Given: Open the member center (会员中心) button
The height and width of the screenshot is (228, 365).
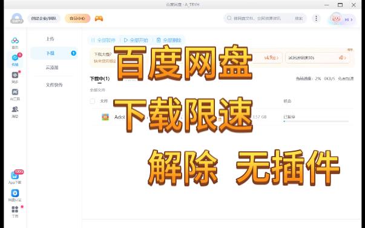Looking at the screenshot, I should click(77, 18).
